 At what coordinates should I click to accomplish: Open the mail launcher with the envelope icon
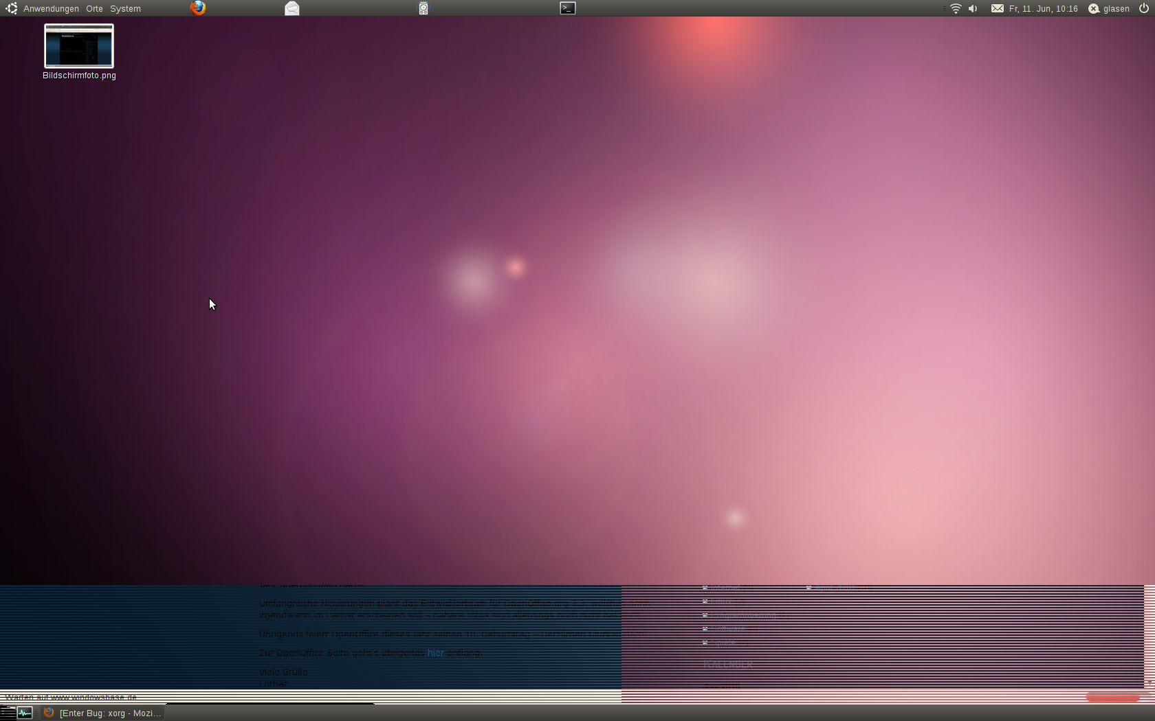(x=292, y=8)
